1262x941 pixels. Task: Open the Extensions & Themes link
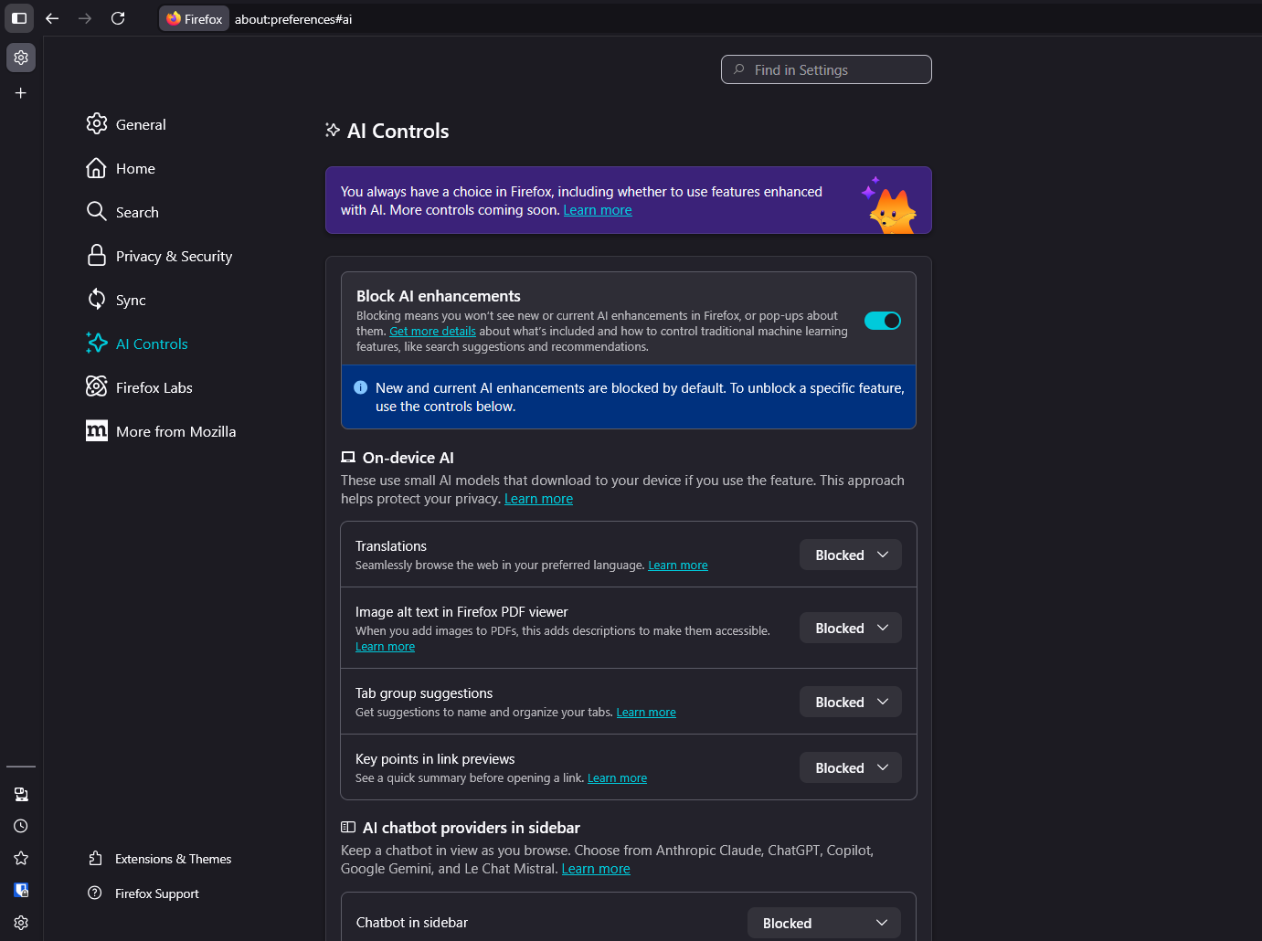(173, 859)
